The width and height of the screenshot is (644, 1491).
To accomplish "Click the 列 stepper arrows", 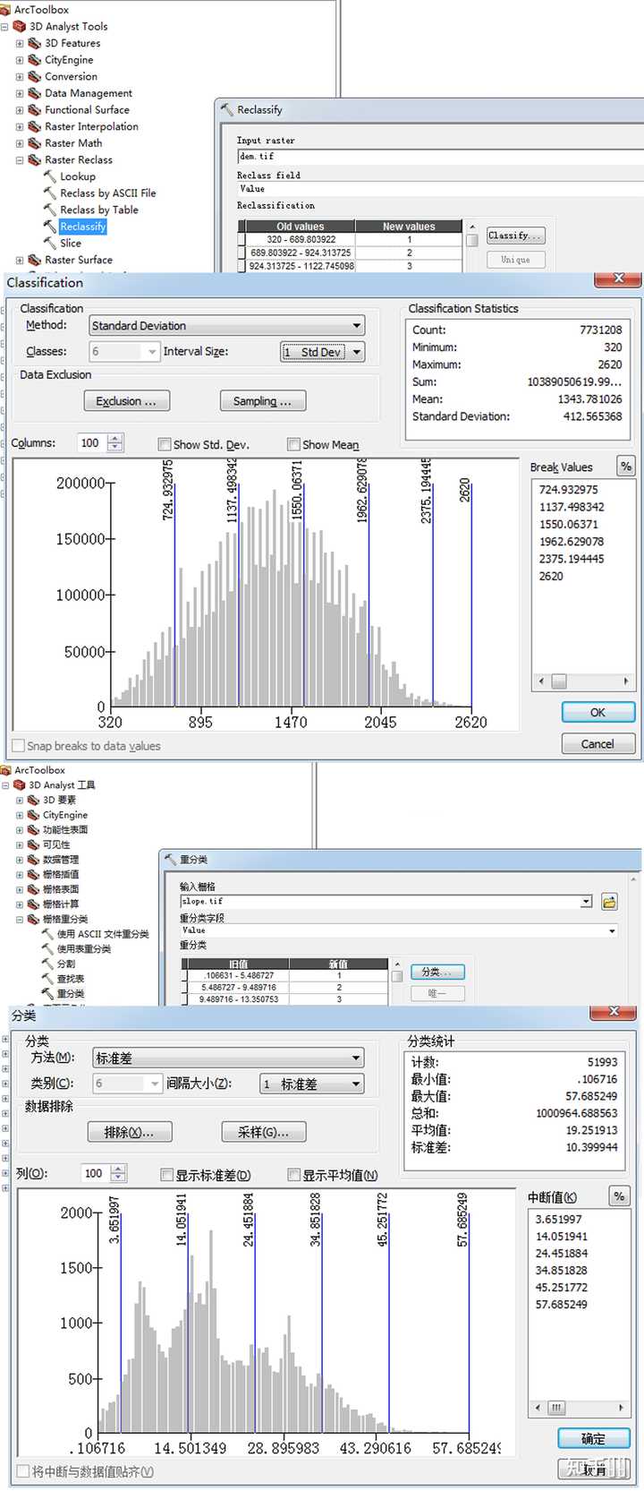I will 118,1173.
